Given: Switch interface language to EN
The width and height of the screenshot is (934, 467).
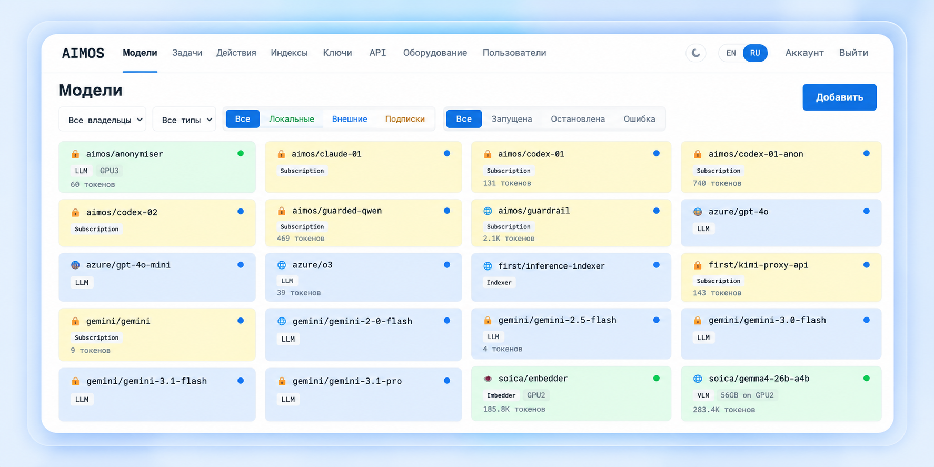Looking at the screenshot, I should coord(731,53).
